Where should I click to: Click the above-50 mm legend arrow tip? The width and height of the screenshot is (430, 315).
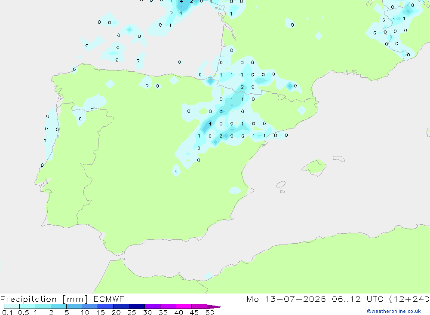pyautogui.click(x=215, y=307)
